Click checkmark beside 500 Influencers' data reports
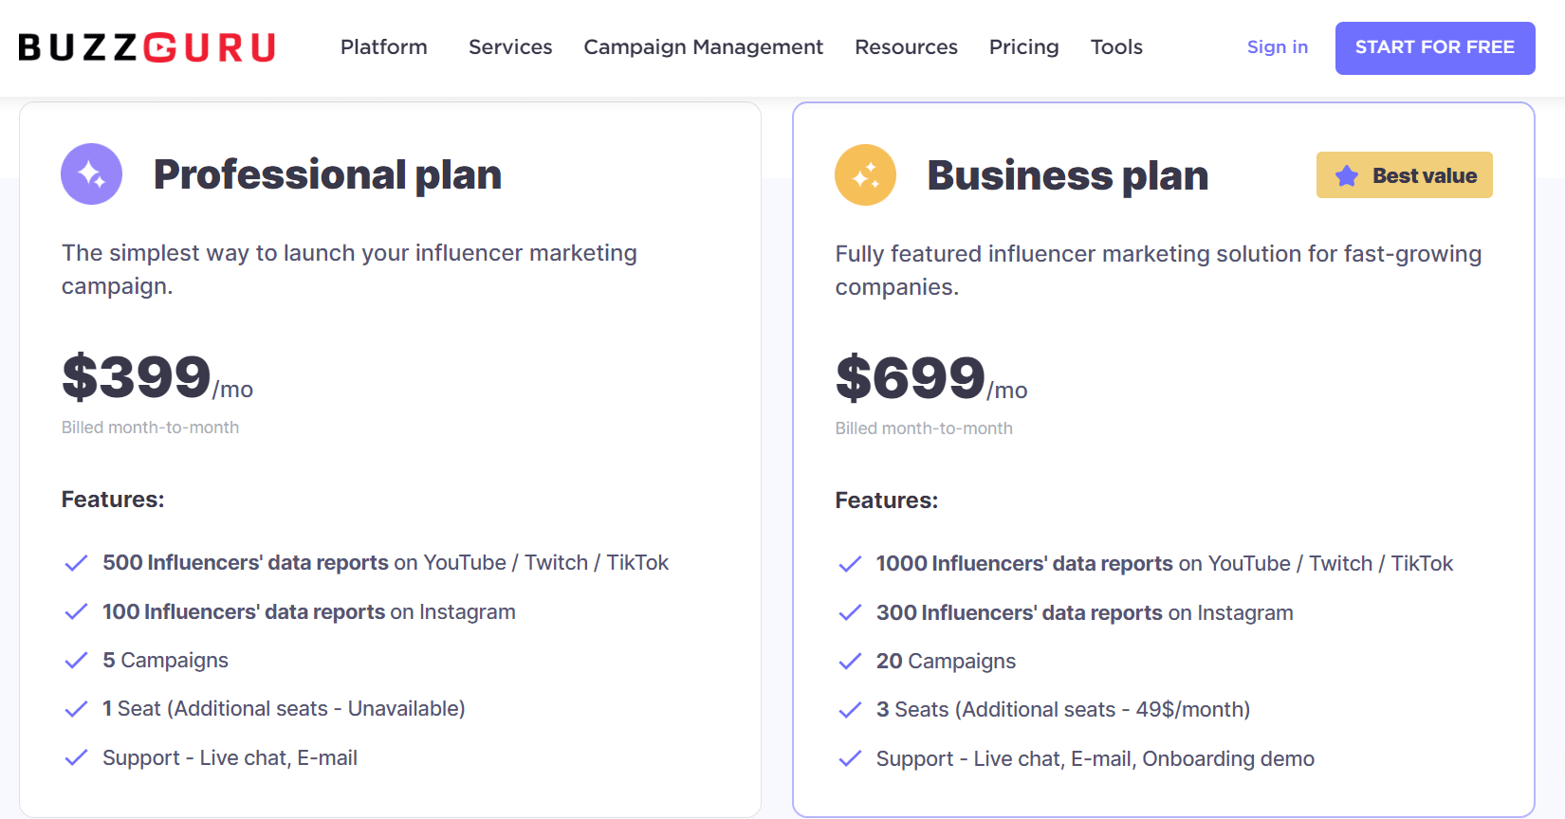 click(x=76, y=563)
